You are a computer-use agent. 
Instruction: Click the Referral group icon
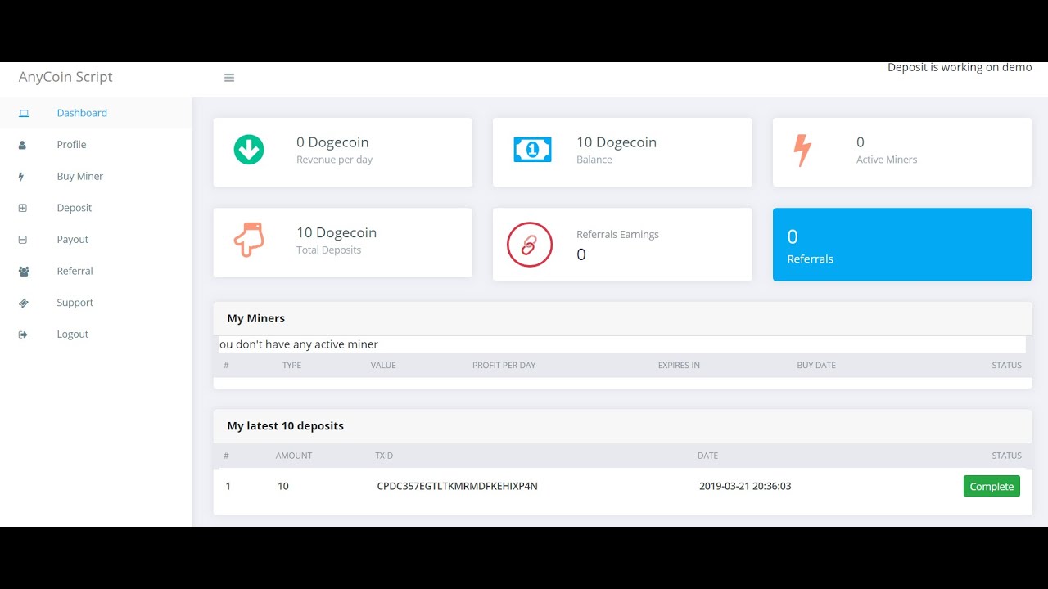[24, 271]
